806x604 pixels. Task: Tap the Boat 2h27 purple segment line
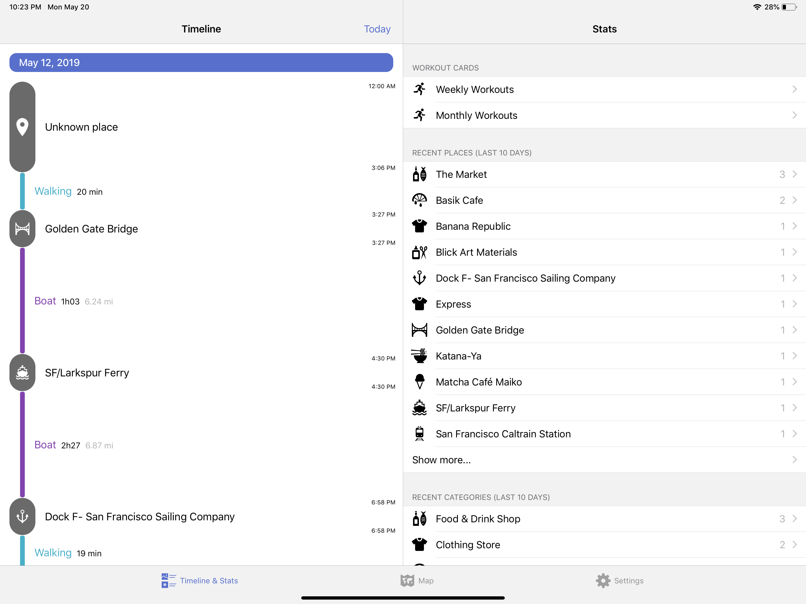[x=22, y=444]
